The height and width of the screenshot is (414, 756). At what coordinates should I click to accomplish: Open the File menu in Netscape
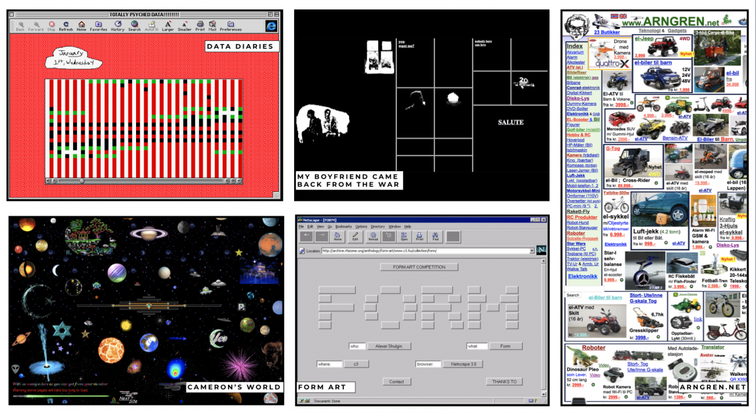pyautogui.click(x=301, y=227)
